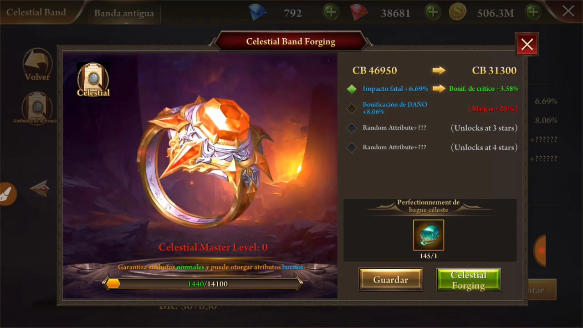Open the Celestial scroll magnifier icon

pyautogui.click(x=93, y=79)
